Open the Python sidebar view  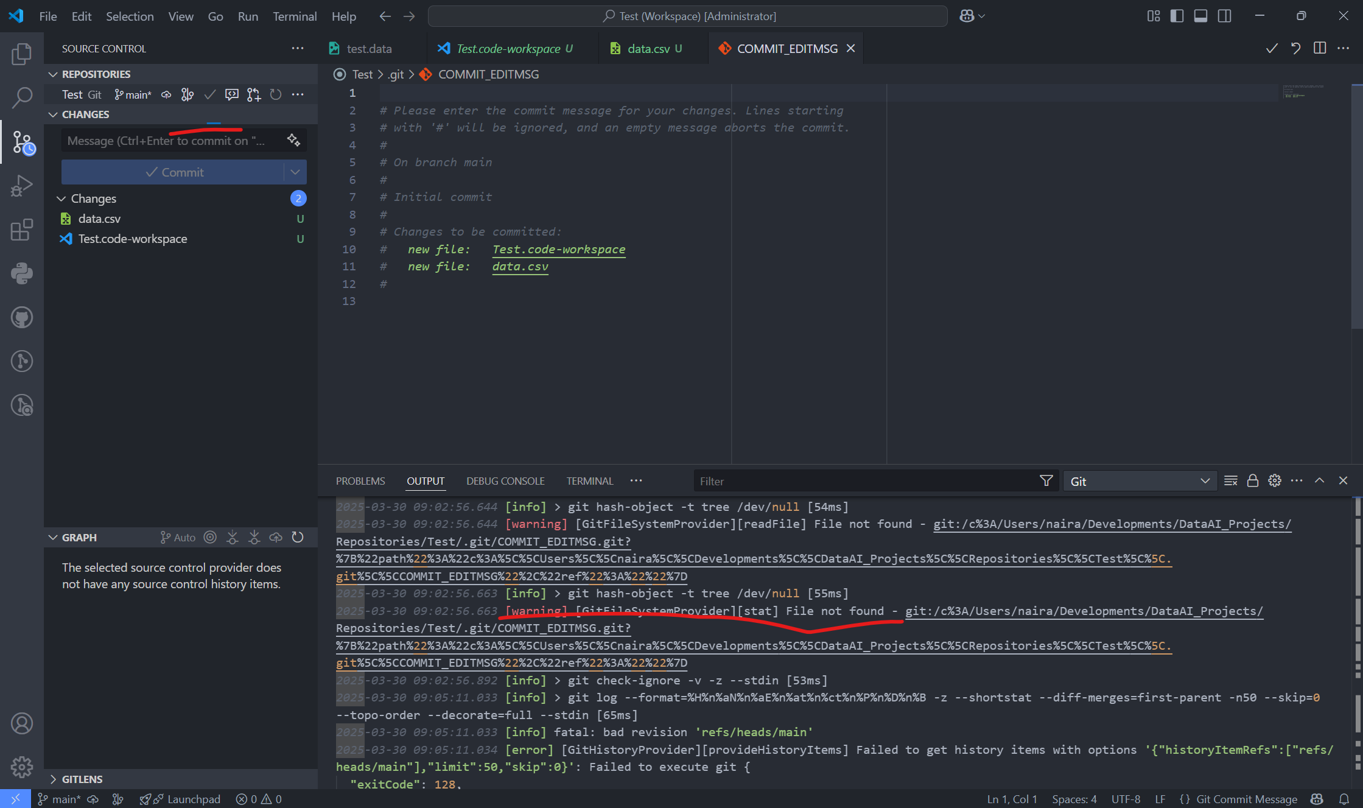click(x=22, y=273)
